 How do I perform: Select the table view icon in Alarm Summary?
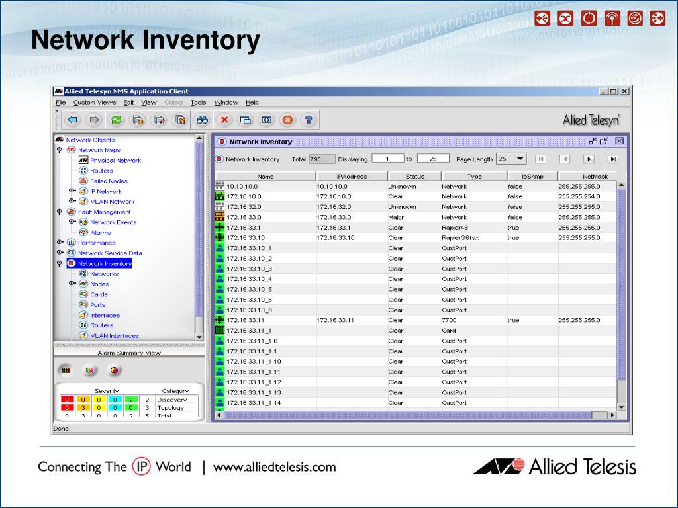point(66,370)
